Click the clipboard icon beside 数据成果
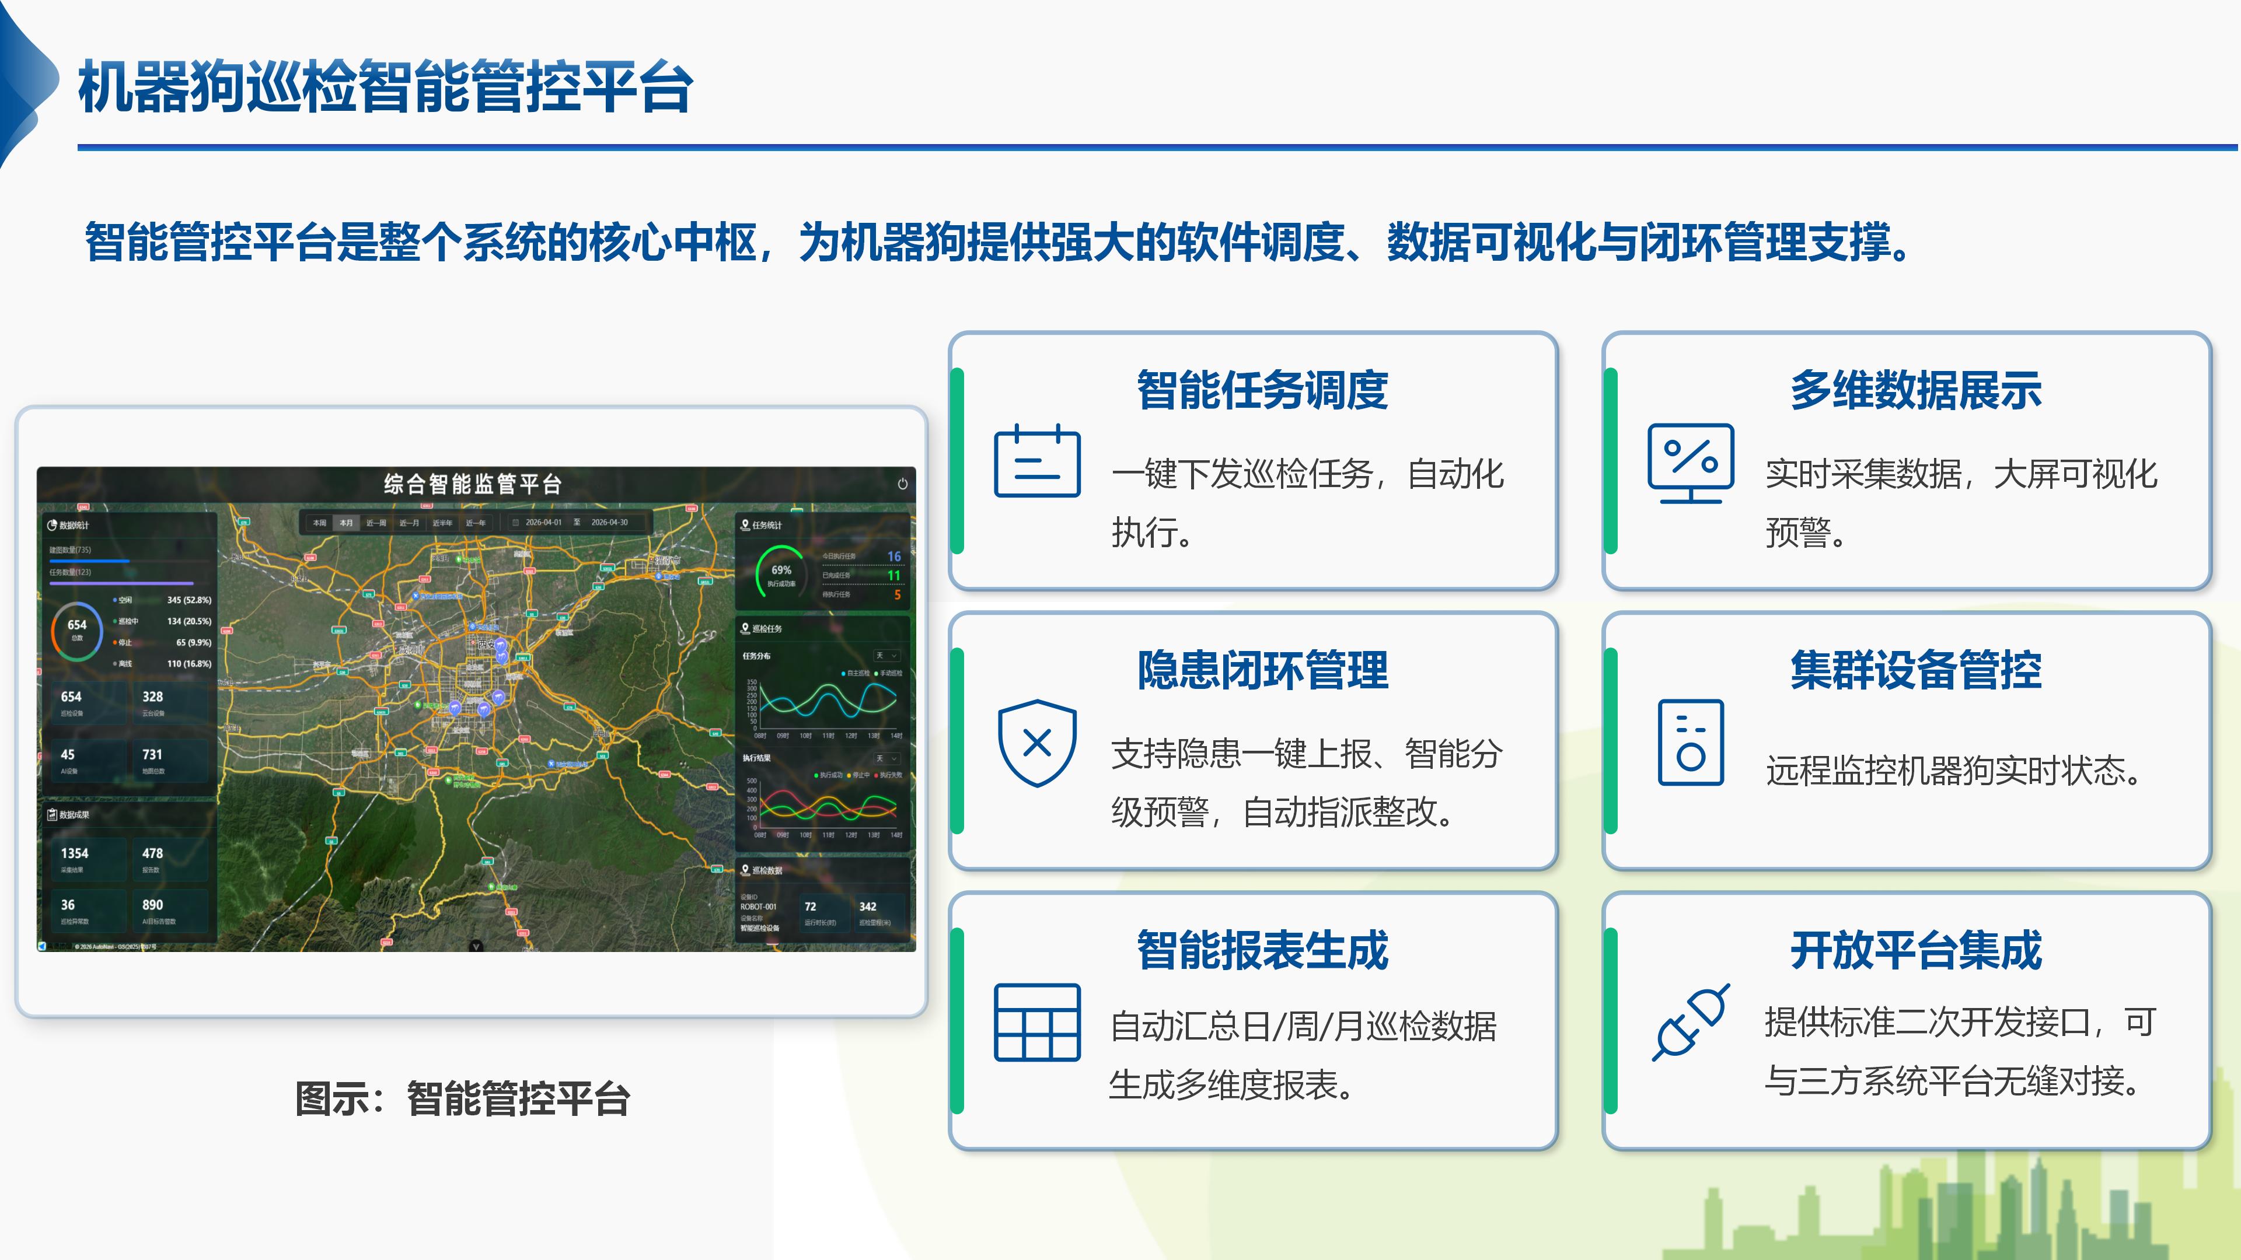 pos(52,815)
